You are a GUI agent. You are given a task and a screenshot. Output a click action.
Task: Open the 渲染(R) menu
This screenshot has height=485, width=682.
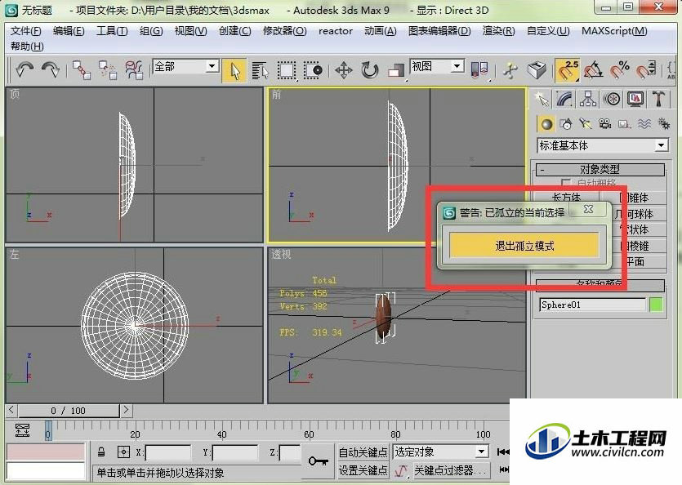click(498, 31)
